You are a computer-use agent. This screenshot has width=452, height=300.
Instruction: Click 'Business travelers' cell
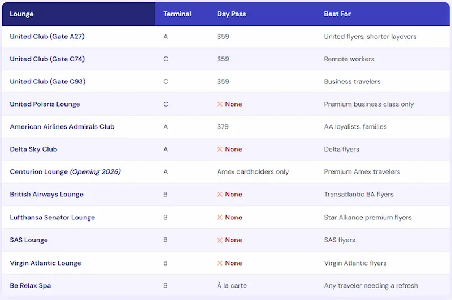click(352, 82)
